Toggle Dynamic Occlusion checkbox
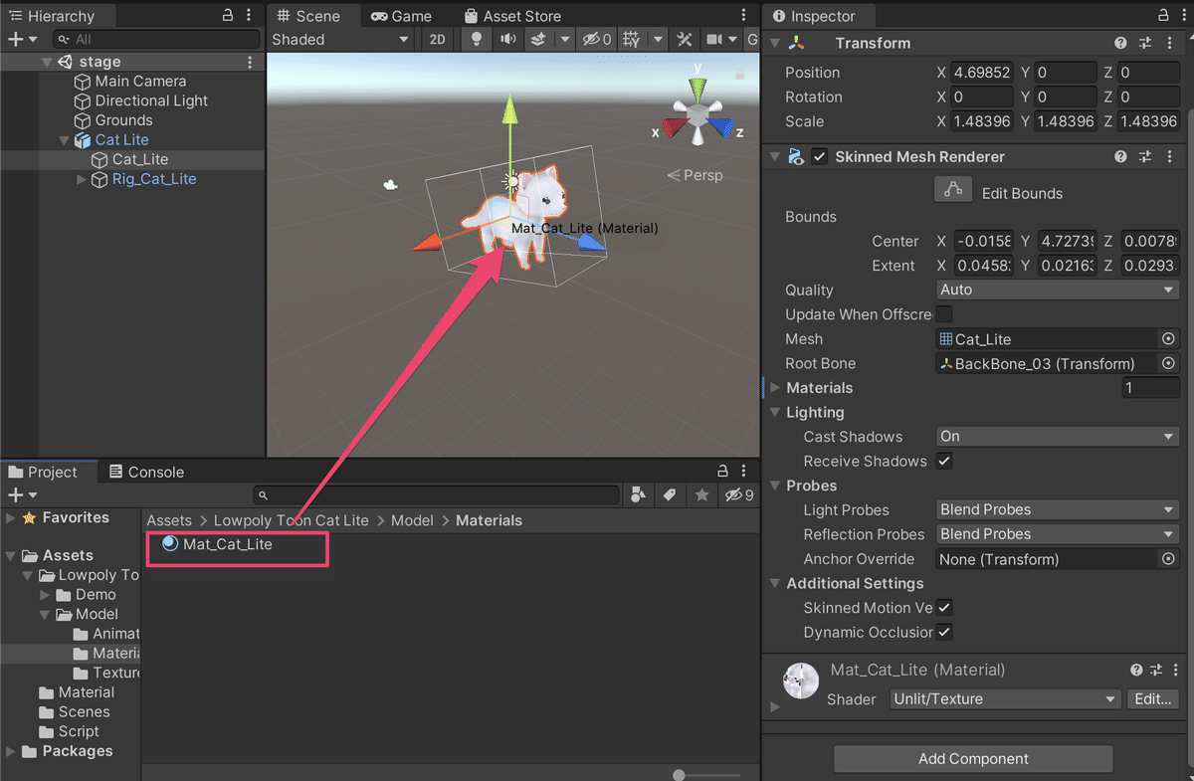 coord(944,632)
